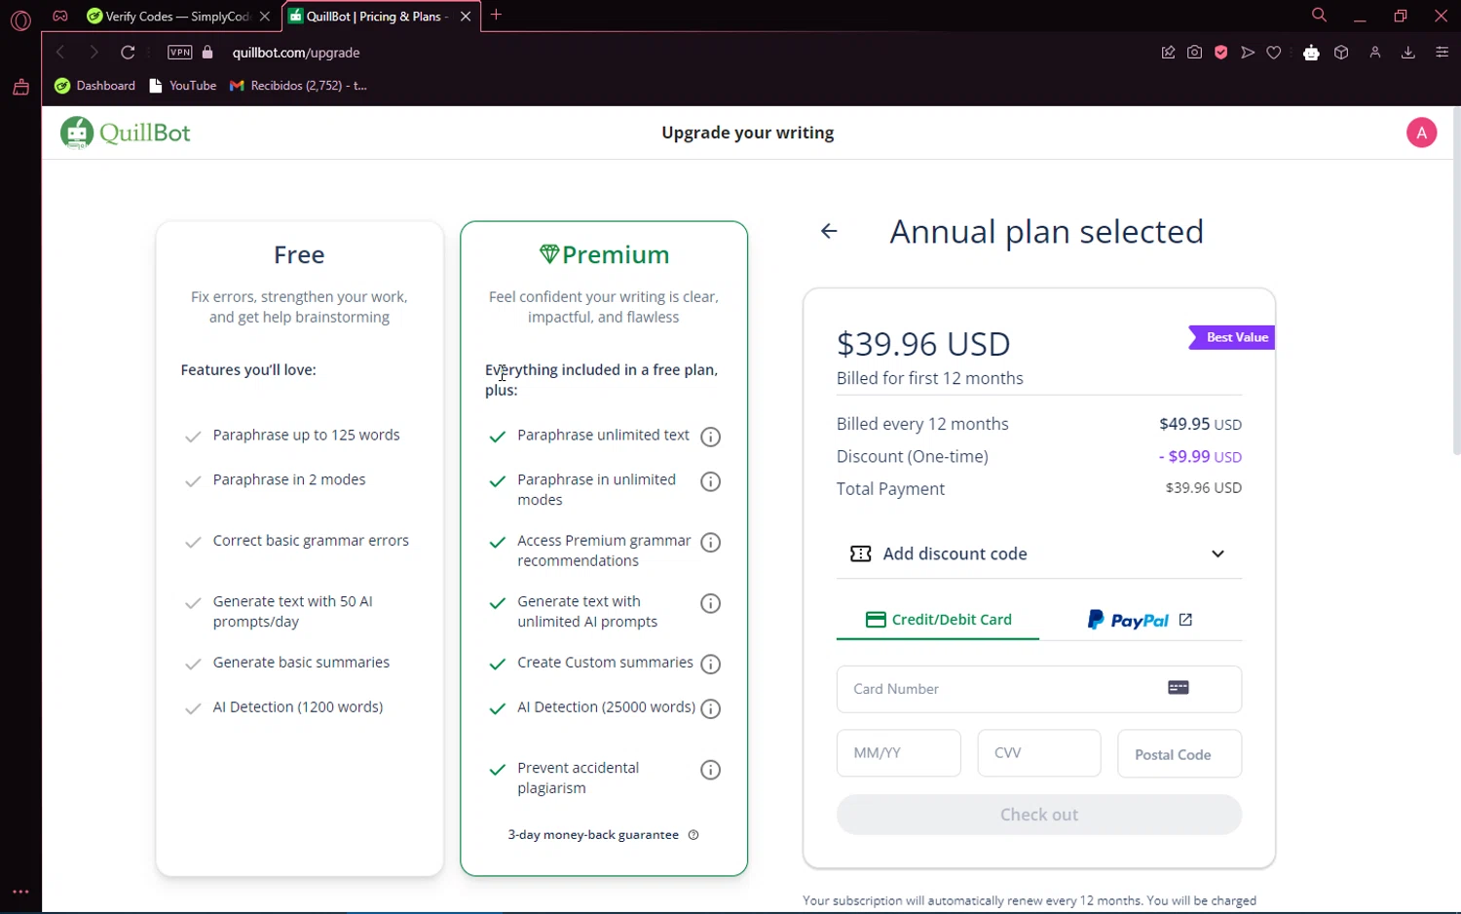Viewport: 1461px width, 914px height.
Task: Open the Dashboard bookmark
Action: (95, 86)
